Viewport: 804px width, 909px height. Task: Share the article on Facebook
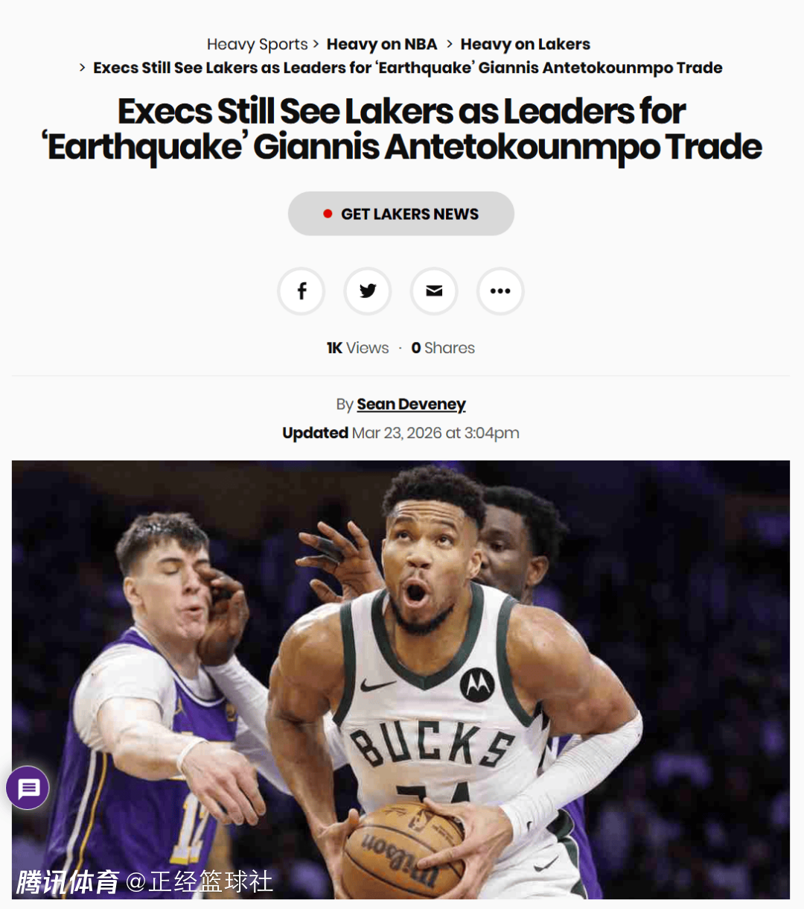coord(301,291)
